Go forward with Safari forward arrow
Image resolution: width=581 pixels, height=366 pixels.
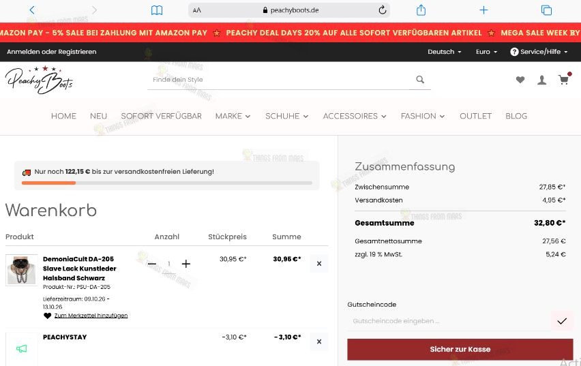click(94, 10)
